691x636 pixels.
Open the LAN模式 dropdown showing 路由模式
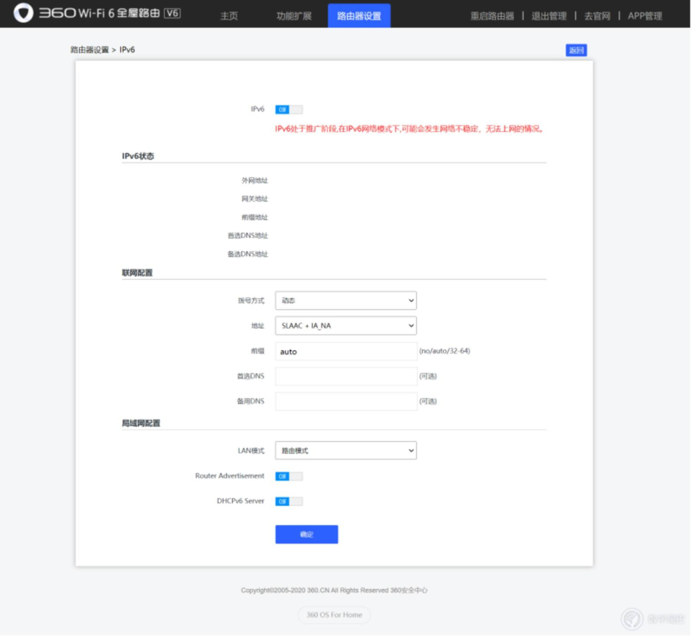[346, 450]
